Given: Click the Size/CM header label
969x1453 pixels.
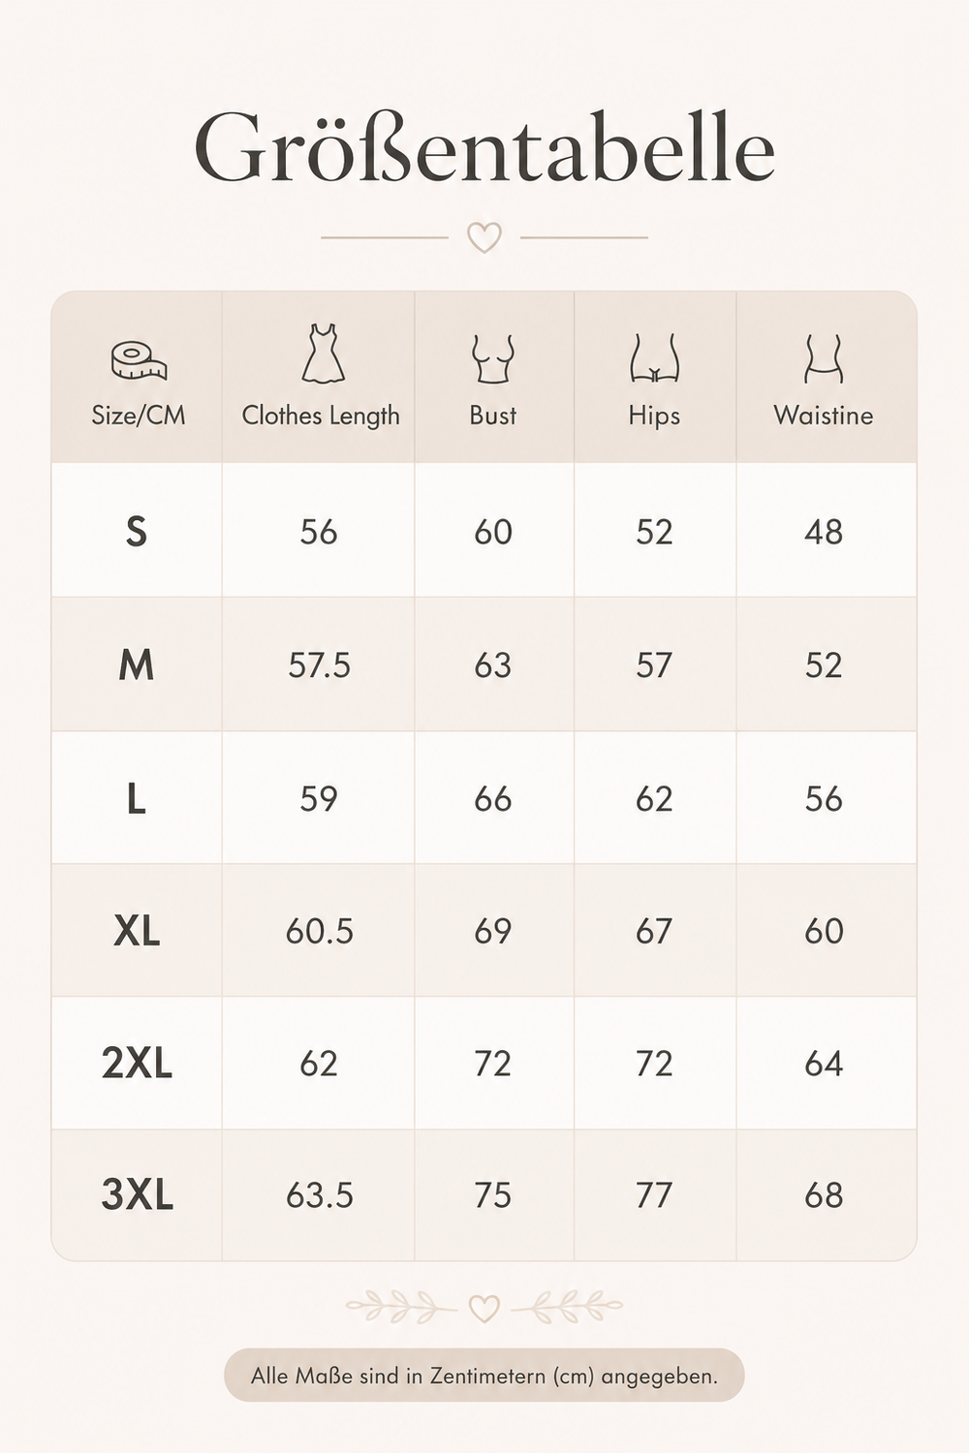Looking at the screenshot, I should (139, 416).
